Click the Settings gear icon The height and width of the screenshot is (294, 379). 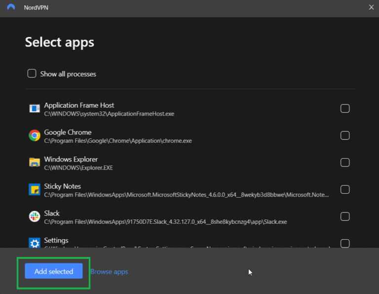[34, 243]
